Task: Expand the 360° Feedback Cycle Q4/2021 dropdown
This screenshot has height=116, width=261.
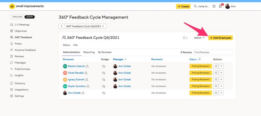Action: (85, 26)
